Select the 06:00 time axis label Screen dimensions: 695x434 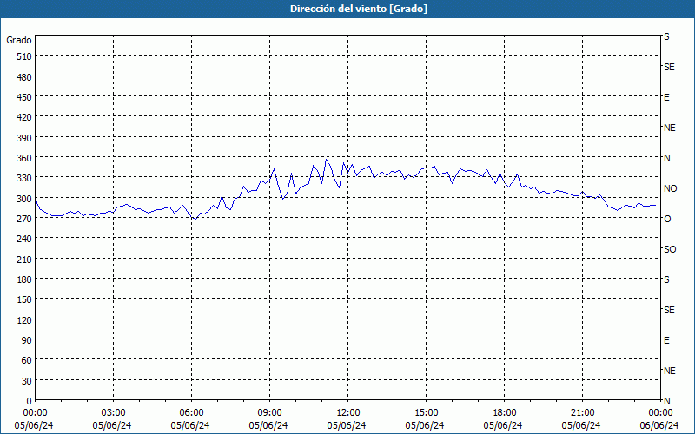(191, 413)
